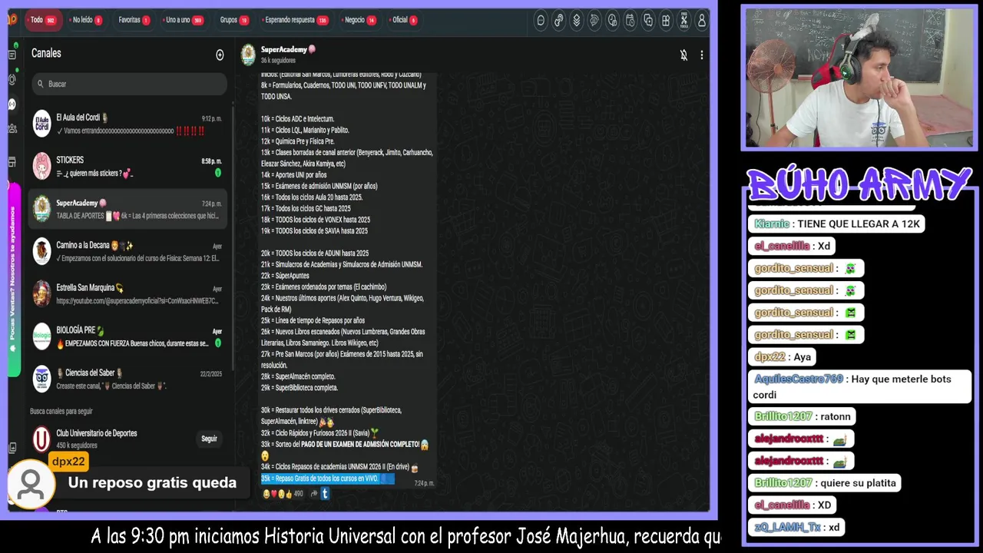Click the message line starting 34k = Ciclos Repasos
Screen dimensions: 983x553
[x=339, y=467]
